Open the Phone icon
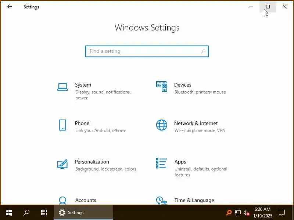This screenshot has width=294, height=220. [x=62, y=125]
